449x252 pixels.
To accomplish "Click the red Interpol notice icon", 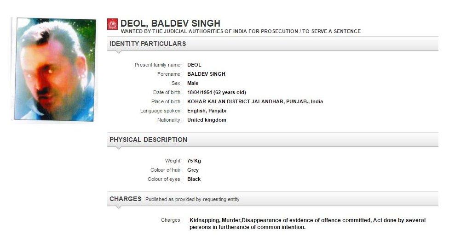I will (113, 24).
